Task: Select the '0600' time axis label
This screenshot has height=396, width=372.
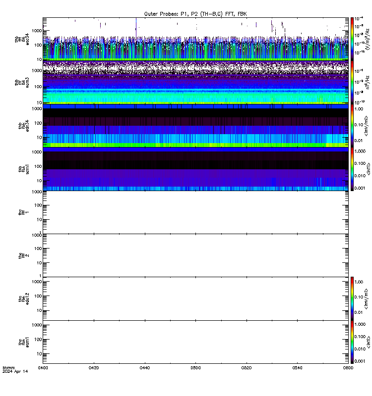Action: pyautogui.click(x=348, y=368)
